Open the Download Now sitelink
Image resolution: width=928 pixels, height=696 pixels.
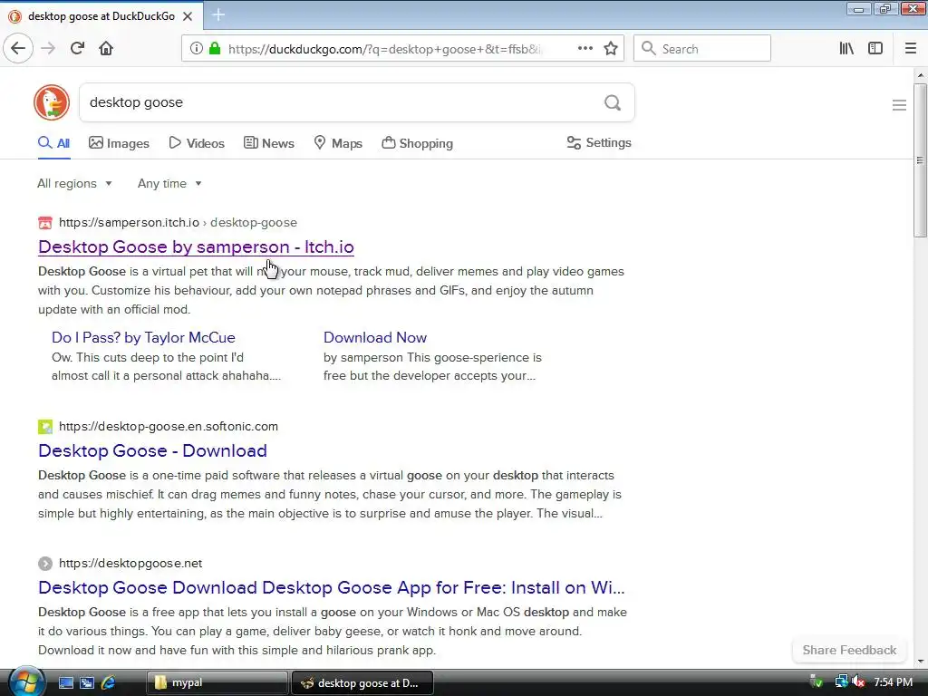(x=374, y=337)
